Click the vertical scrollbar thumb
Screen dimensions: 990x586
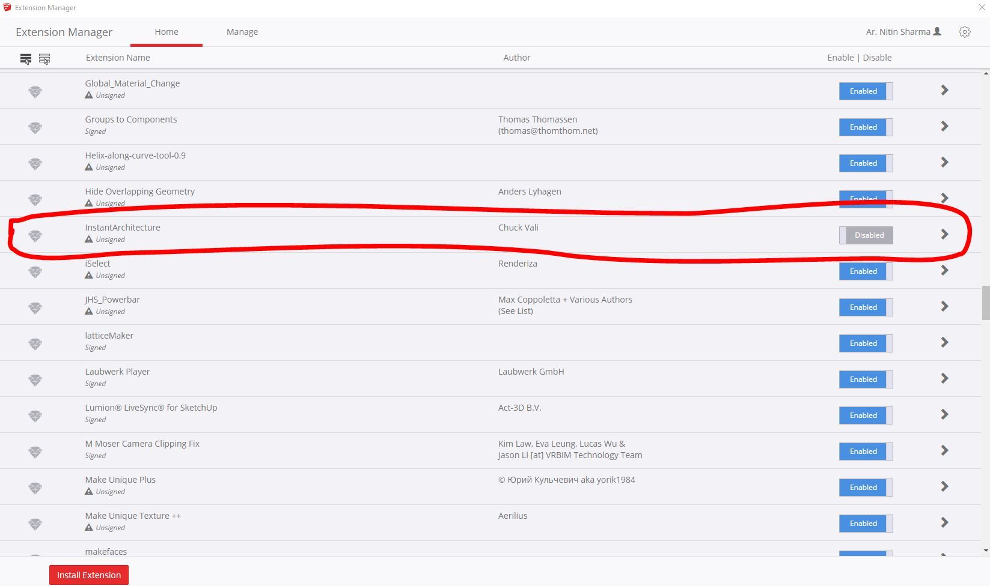click(986, 303)
